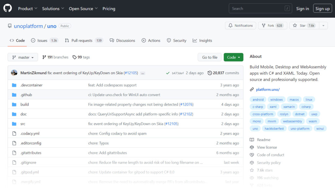
Task: Open the .gitignore file
Action: (x=28, y=163)
